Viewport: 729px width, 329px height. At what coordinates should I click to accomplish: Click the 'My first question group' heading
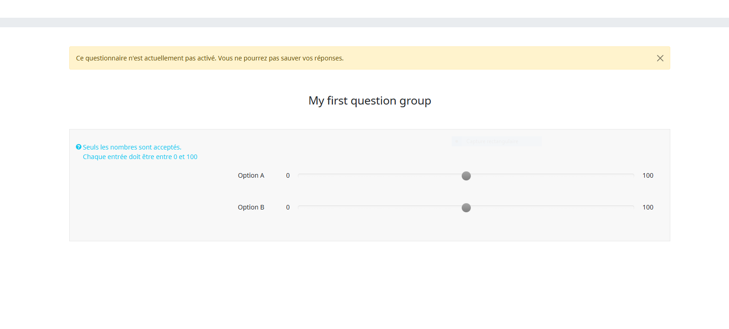369,100
